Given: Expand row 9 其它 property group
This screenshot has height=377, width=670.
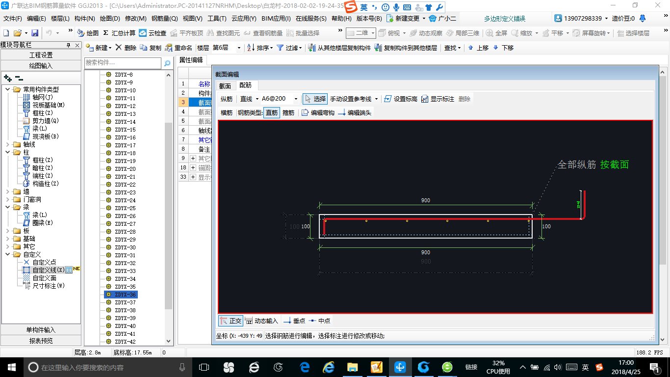Looking at the screenshot, I should click(x=193, y=158).
